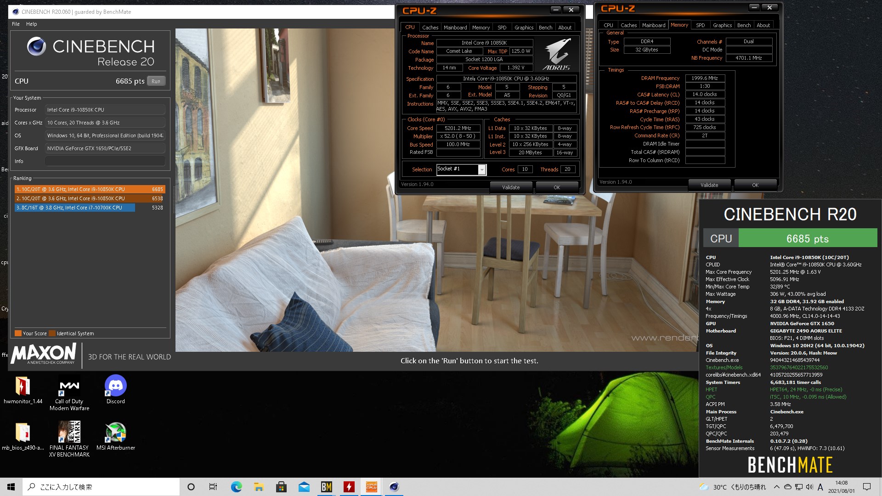
Task: Switch to Caches tab in left CPU-Z
Action: tap(430, 28)
